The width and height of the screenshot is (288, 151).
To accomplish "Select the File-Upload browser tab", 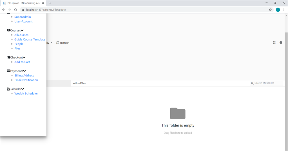I will (23, 3).
